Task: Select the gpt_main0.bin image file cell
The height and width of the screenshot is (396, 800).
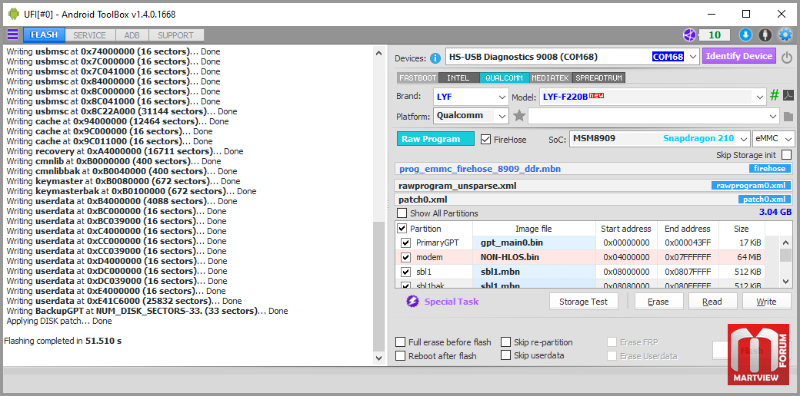Action: tap(534, 243)
